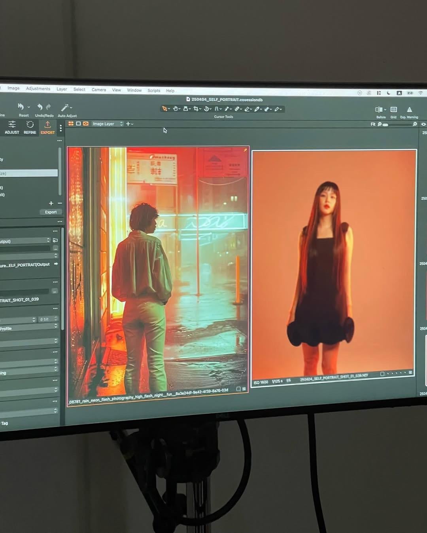Adjust the viewer zoom slider
This screenshot has height=533, width=427.
[385, 125]
